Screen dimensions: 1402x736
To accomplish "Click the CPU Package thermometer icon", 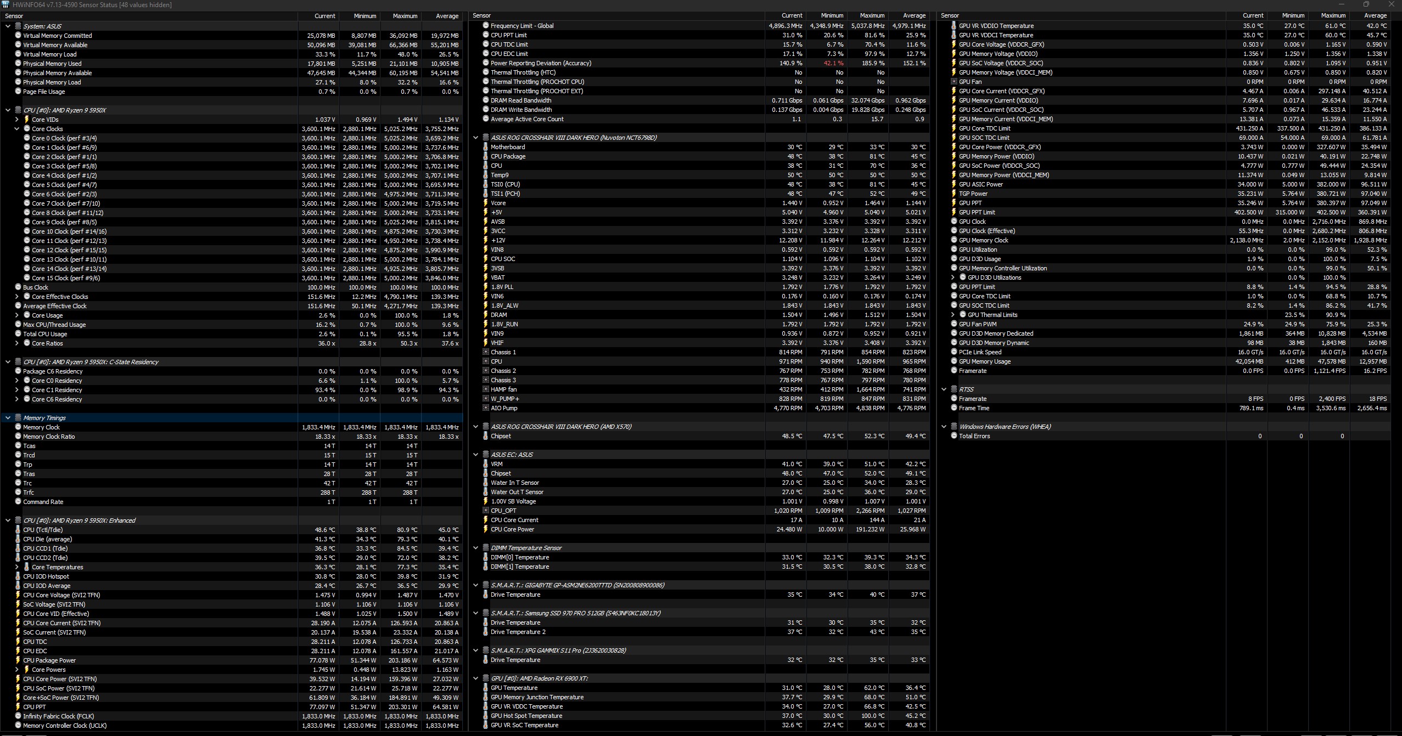I will coord(485,156).
